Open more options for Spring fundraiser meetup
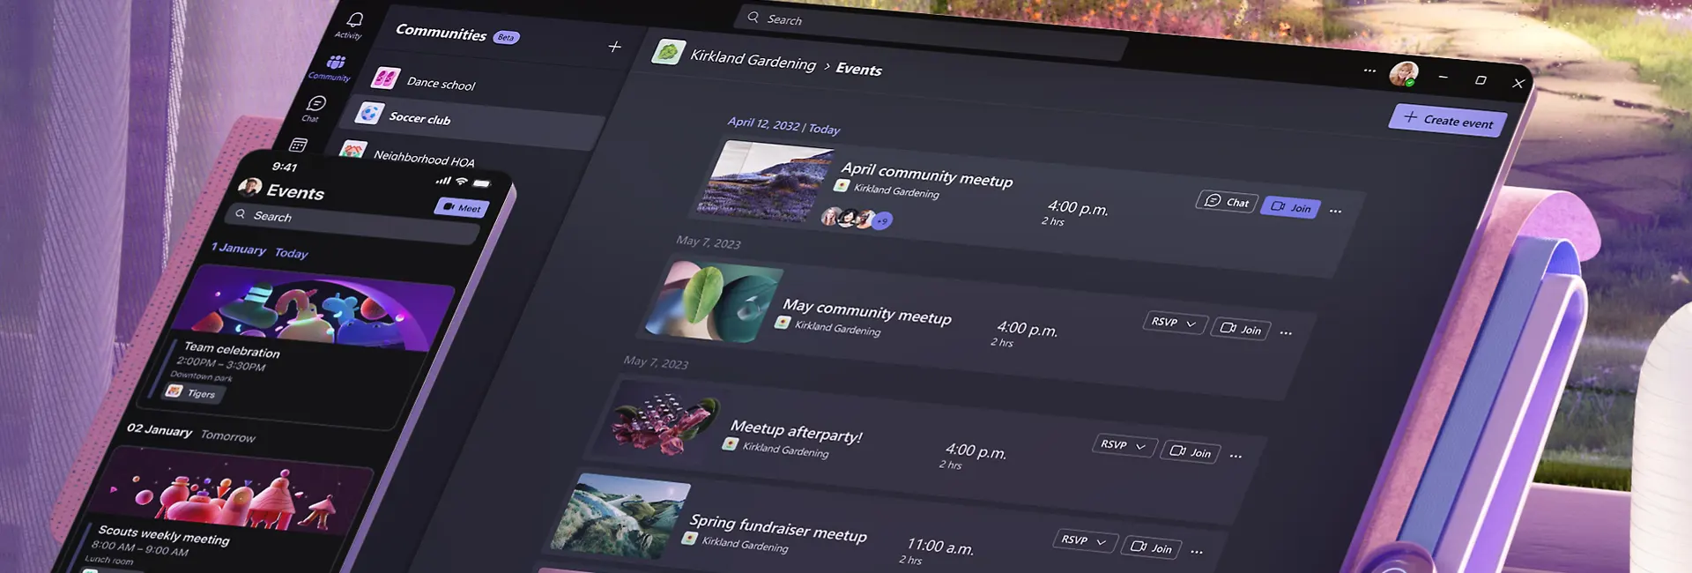This screenshot has width=1692, height=573. pyautogui.click(x=1197, y=552)
